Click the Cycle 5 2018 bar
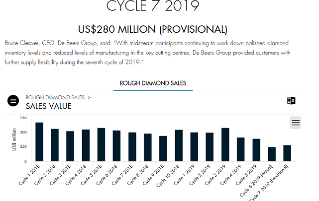Screen dimensions: 319x201 tap(102, 144)
